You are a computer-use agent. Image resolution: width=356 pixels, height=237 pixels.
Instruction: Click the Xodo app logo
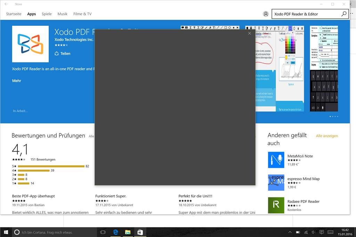pos(31,44)
